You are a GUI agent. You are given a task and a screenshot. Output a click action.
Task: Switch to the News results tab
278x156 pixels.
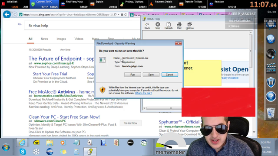[x=44, y=39]
